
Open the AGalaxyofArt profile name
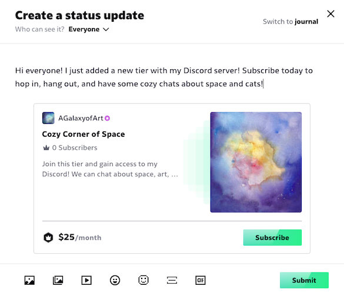pyautogui.click(x=81, y=118)
